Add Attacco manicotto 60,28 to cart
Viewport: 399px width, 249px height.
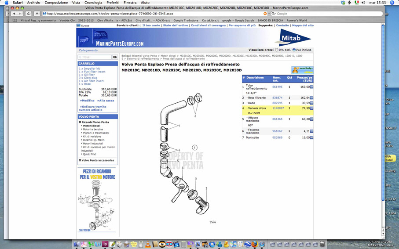(311, 119)
